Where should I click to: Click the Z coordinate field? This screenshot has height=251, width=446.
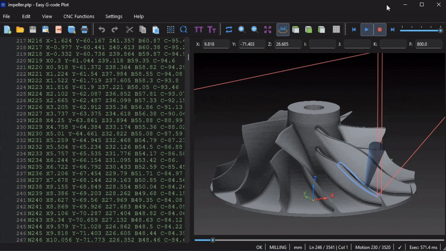click(x=288, y=44)
